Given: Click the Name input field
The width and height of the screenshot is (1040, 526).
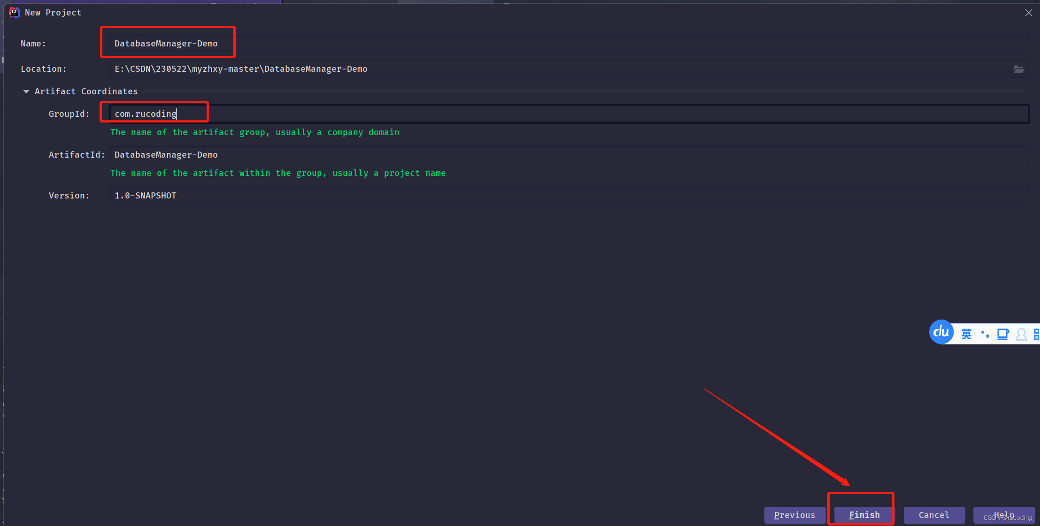Looking at the screenshot, I should tap(569, 44).
